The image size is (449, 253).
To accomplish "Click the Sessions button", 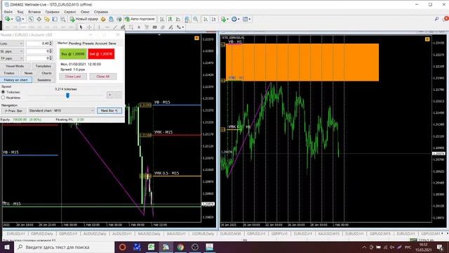I will click(44, 80).
